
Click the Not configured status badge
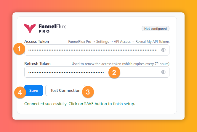(x=156, y=29)
